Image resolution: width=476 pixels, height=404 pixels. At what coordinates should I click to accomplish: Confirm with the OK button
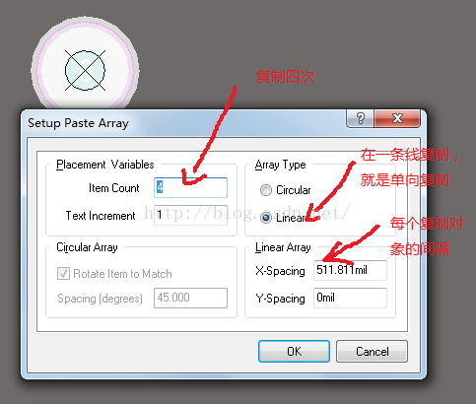coord(294,352)
